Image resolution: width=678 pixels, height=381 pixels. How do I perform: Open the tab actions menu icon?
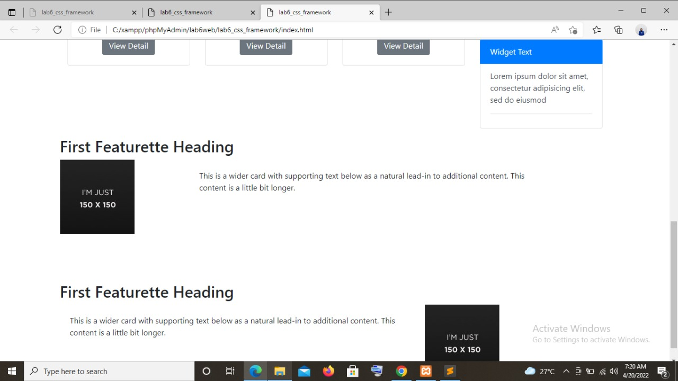[x=12, y=12]
